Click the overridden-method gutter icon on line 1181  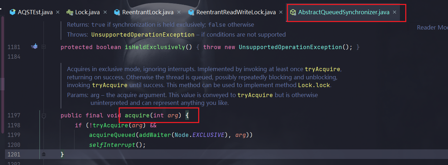point(35,47)
